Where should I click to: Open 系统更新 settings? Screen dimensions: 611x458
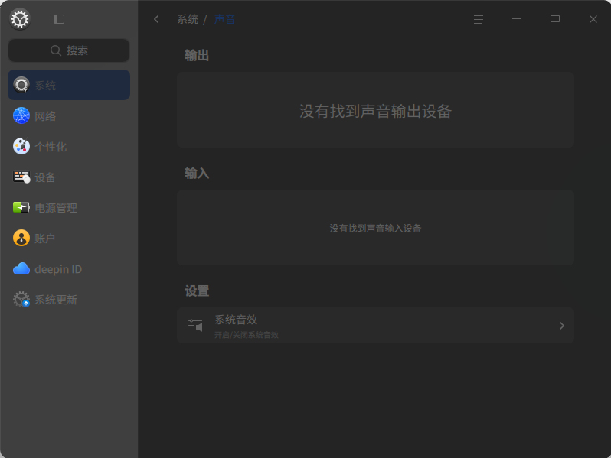point(69,300)
